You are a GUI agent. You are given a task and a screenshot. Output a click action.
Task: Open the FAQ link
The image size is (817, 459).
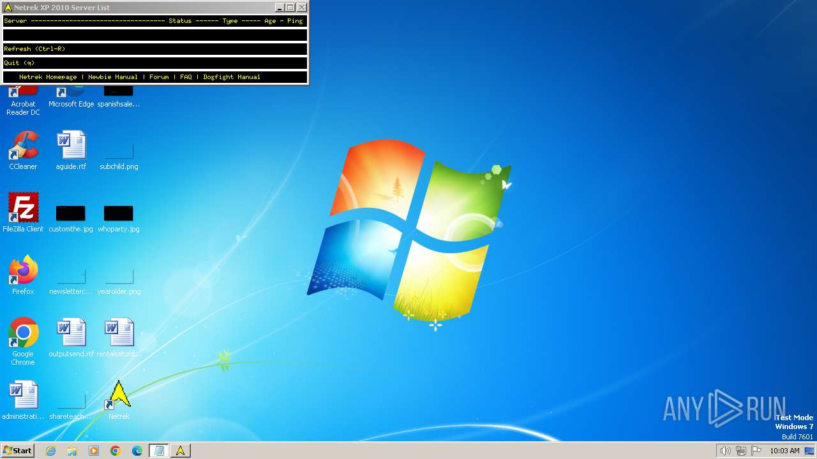[x=186, y=77]
